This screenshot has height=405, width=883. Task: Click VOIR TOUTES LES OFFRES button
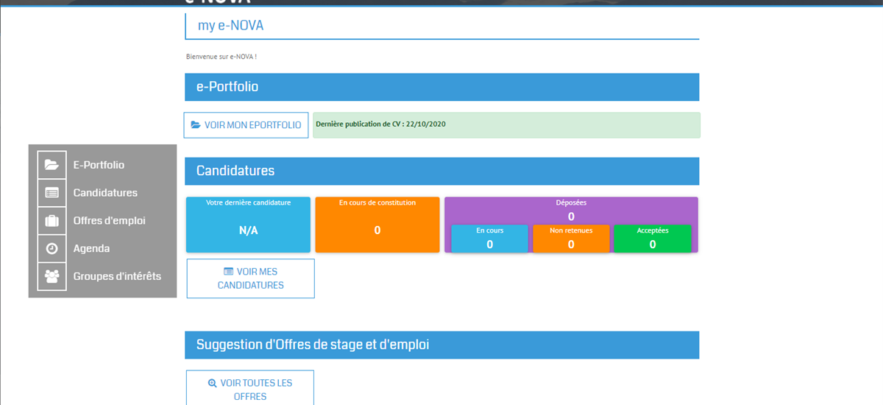pos(250,389)
